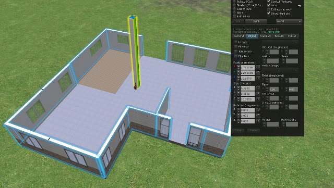The width and height of the screenshot is (334, 188).
Task: Click the Link button
Action: coord(238,21)
